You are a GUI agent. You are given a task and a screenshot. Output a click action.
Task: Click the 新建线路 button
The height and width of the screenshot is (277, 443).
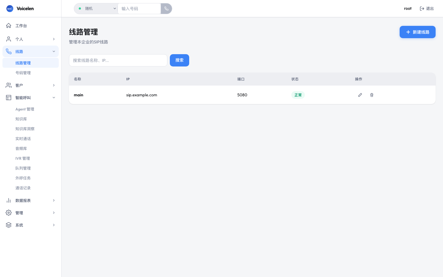tap(417, 32)
